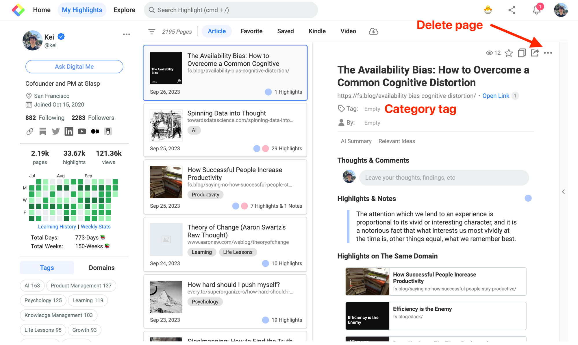Star the article as favorite
This screenshot has height=345, width=578.
click(x=509, y=53)
